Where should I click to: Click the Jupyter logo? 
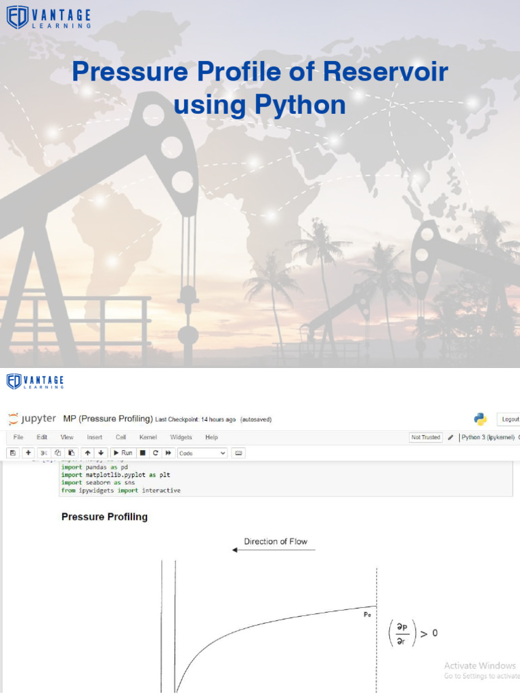(x=32, y=419)
